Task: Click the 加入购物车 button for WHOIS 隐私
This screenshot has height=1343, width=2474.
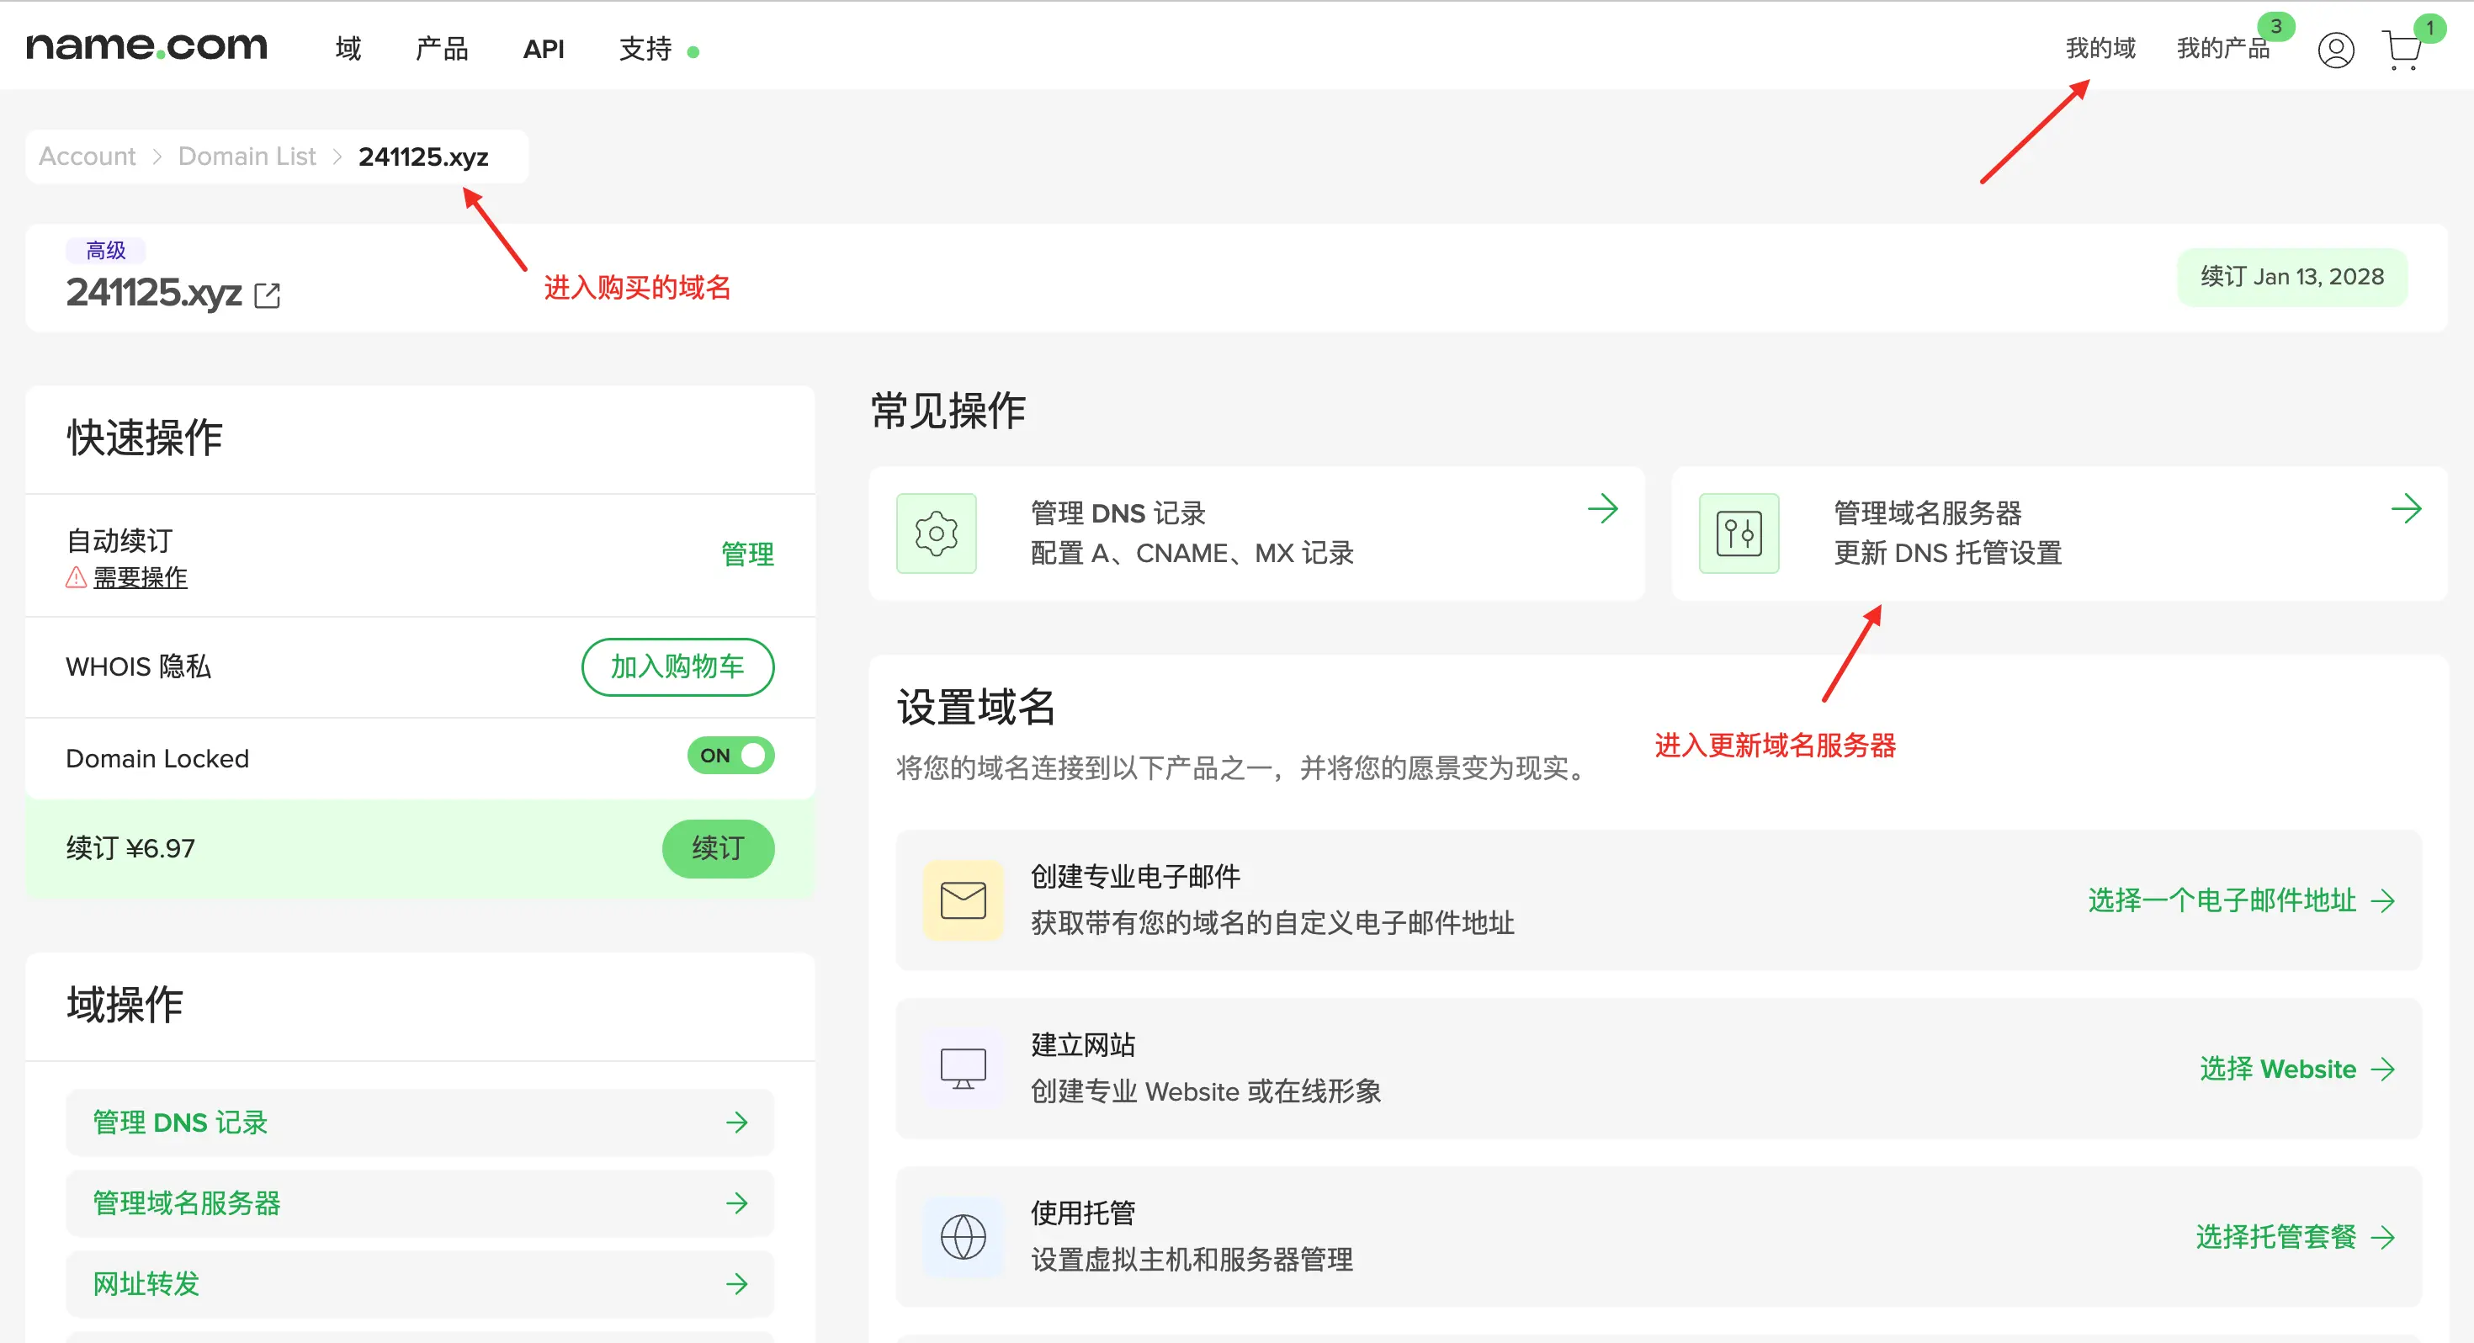Action: click(x=677, y=666)
